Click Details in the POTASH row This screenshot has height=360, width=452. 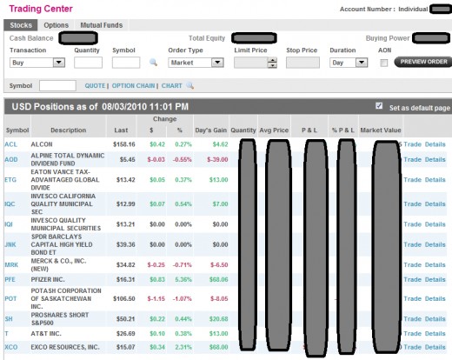[435, 298]
